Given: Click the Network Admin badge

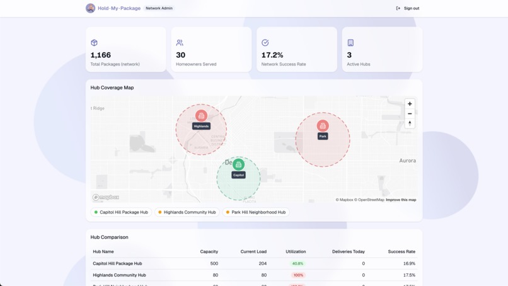Looking at the screenshot, I should [x=159, y=8].
